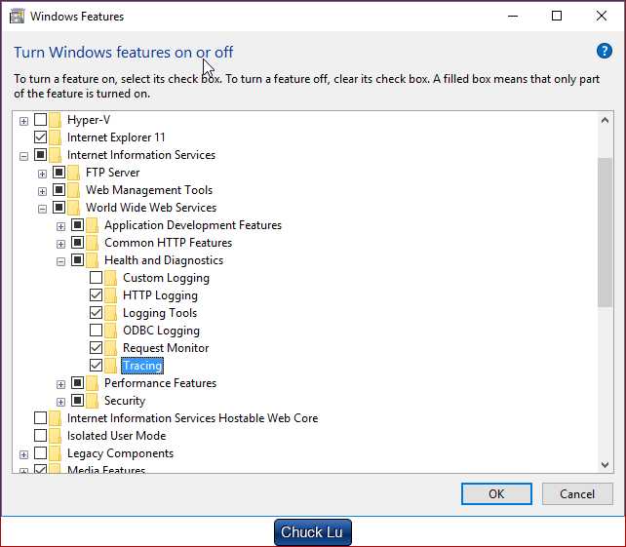The height and width of the screenshot is (547, 626).
Task: Select the Health and Diagnostics label
Action: click(x=164, y=260)
